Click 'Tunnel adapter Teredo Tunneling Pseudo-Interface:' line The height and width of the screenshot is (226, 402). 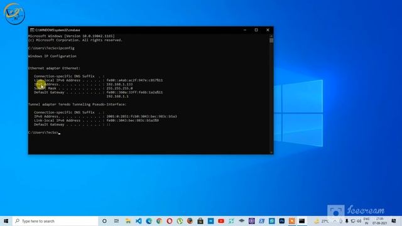[77, 104]
